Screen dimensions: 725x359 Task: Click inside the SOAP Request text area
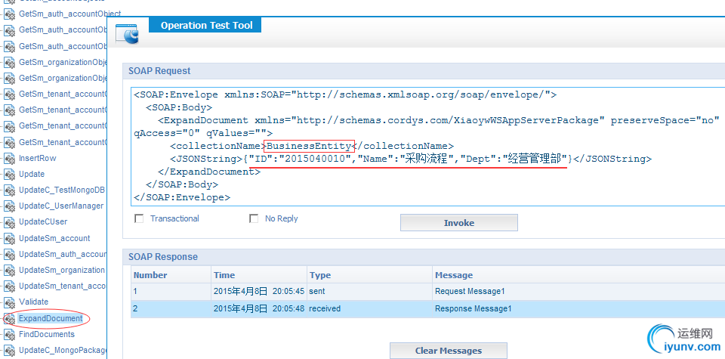point(427,146)
